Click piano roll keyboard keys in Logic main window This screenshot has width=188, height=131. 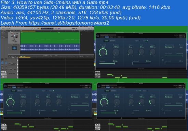[17, 68]
